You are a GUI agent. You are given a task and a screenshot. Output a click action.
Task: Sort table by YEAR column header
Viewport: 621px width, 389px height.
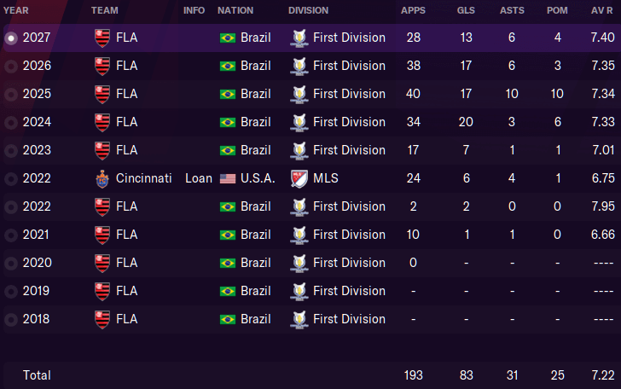coord(16,10)
